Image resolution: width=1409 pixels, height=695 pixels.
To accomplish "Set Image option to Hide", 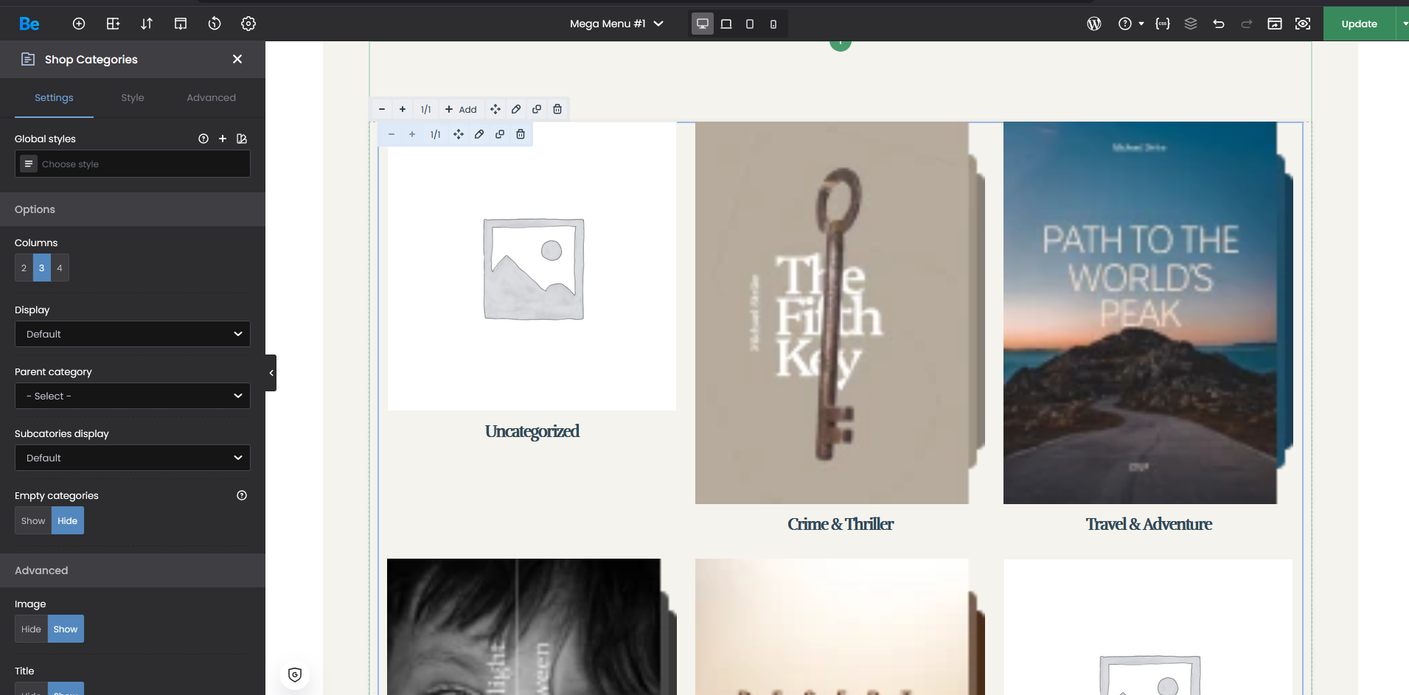I will point(31,629).
